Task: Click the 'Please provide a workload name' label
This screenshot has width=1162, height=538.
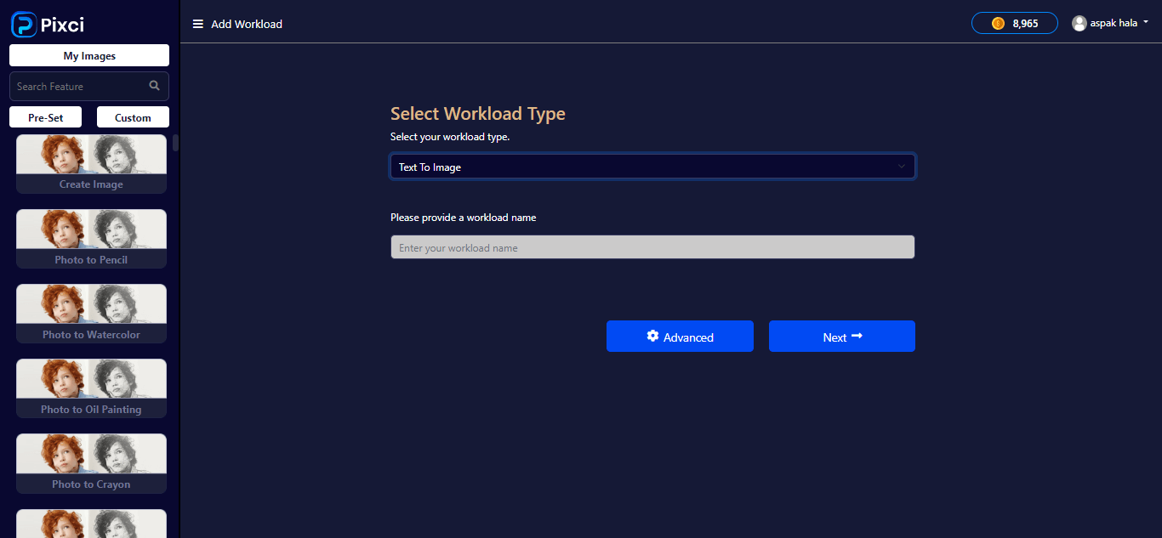Action: coord(464,218)
